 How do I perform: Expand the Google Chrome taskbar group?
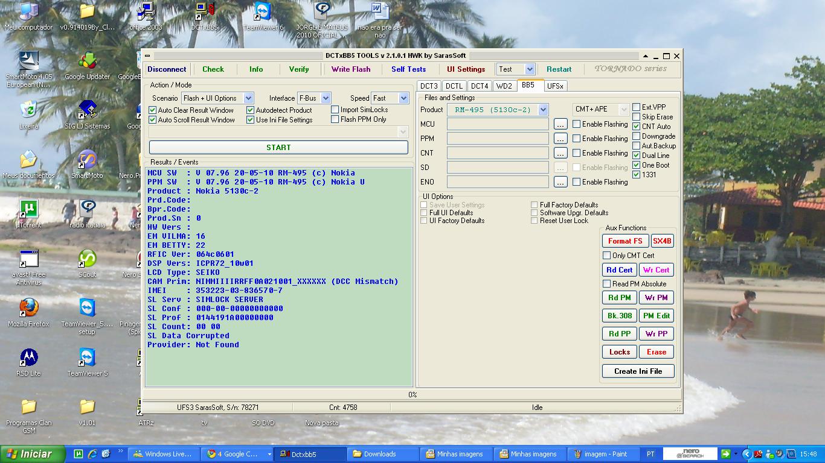tap(269, 454)
